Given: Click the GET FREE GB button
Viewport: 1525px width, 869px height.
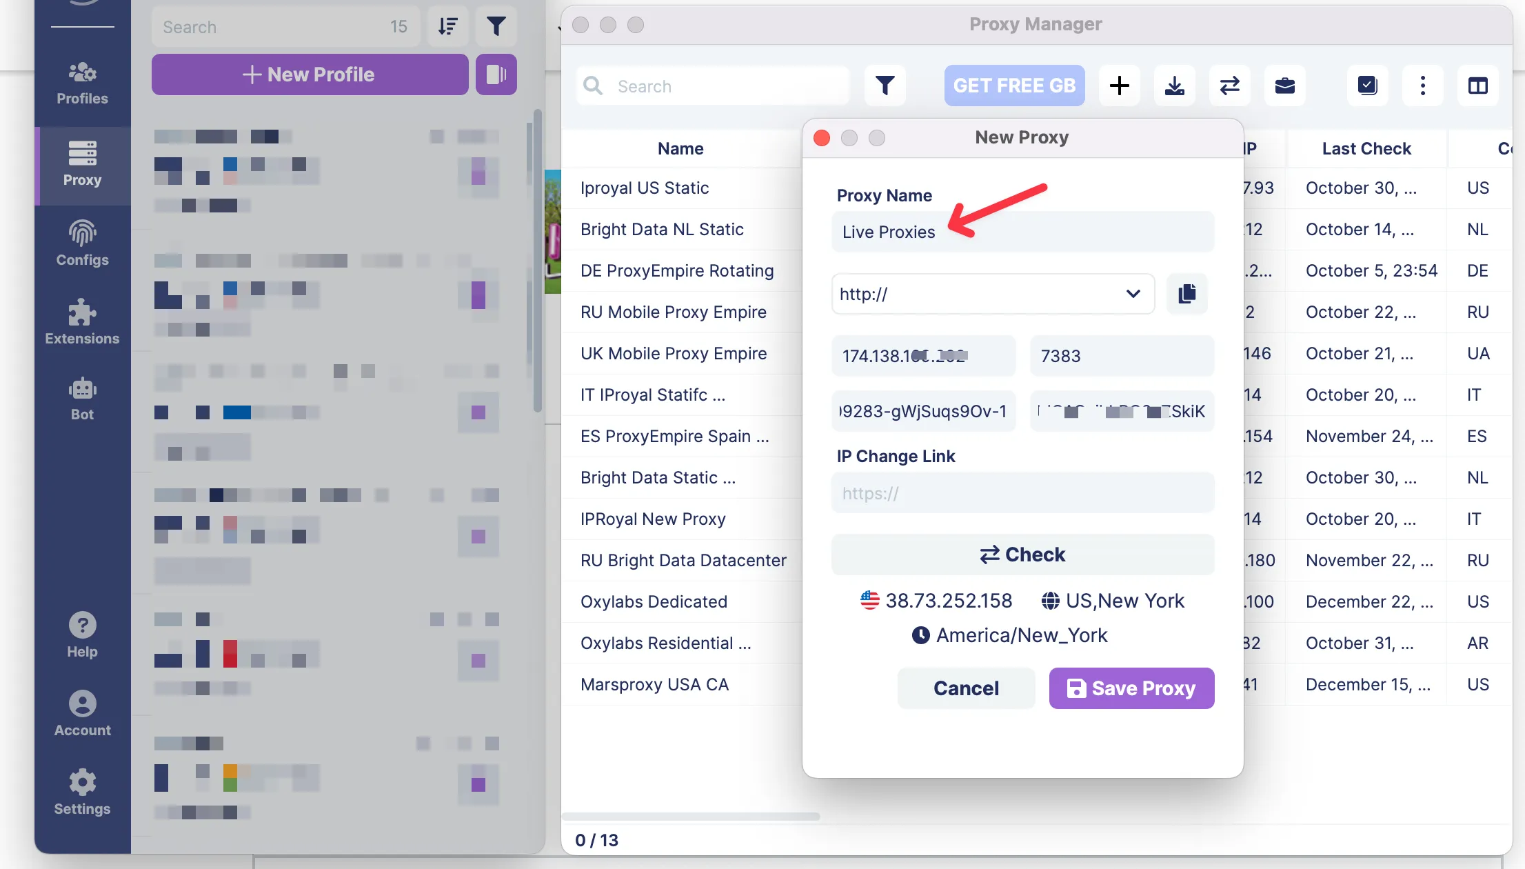Looking at the screenshot, I should [1011, 84].
